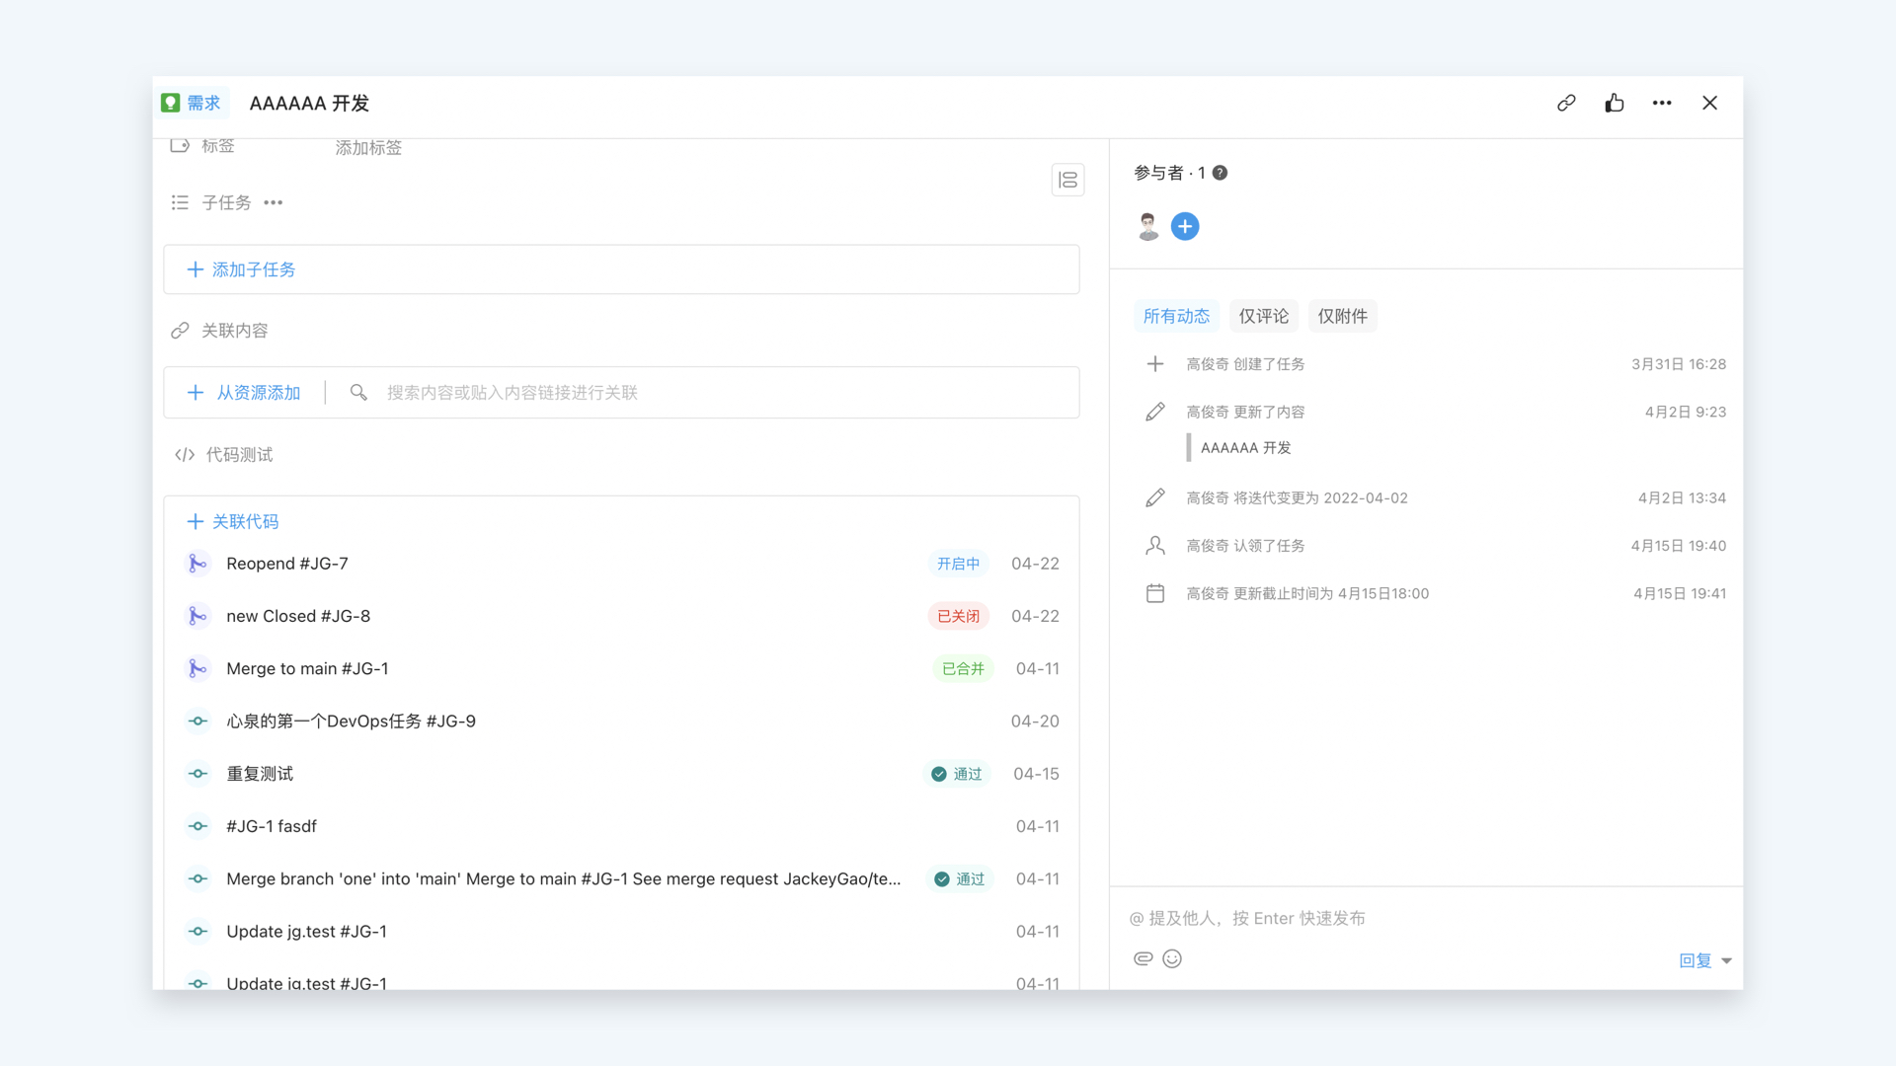Open the emoji picker in comment box
Screen dimensions: 1896x1066
coord(1172,958)
